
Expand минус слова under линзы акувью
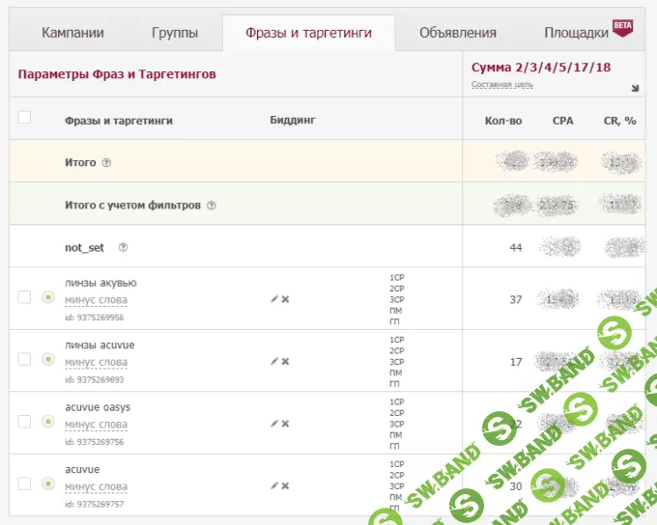tap(96, 301)
